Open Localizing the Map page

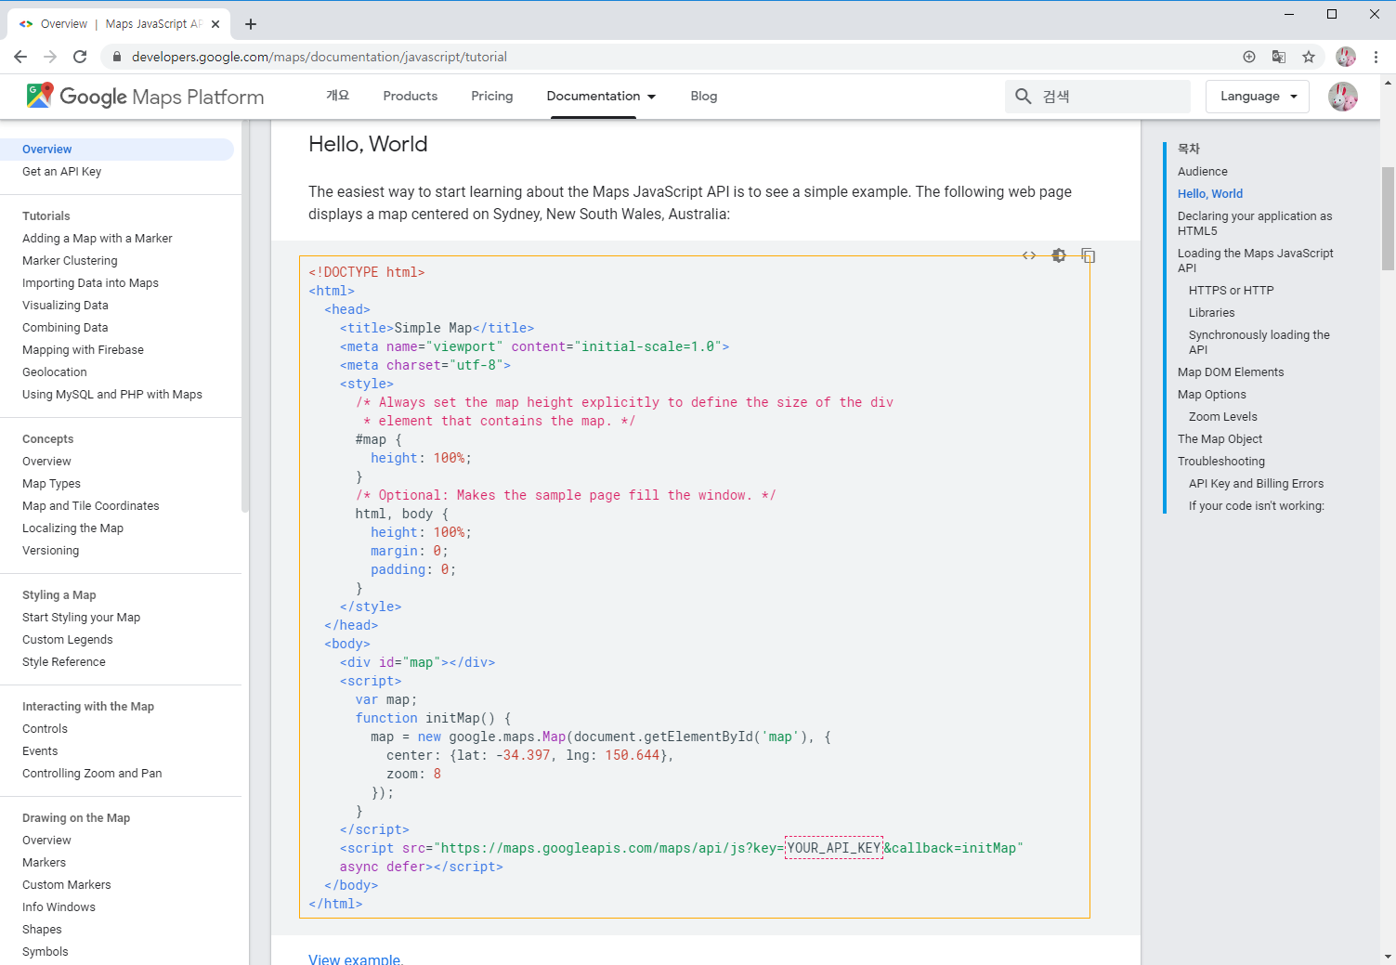pyautogui.click(x=72, y=528)
